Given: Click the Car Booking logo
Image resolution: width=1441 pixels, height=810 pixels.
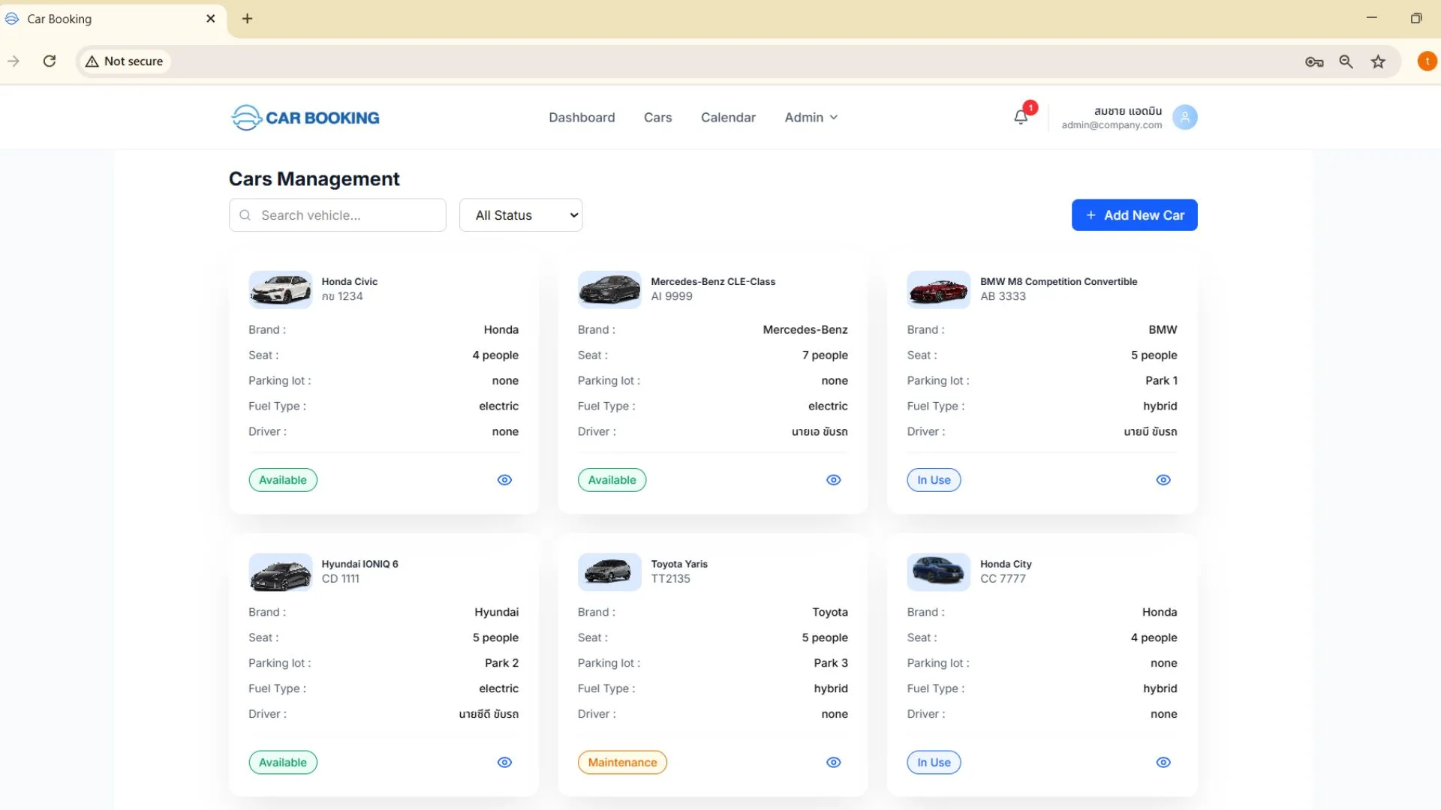Looking at the screenshot, I should tap(305, 118).
